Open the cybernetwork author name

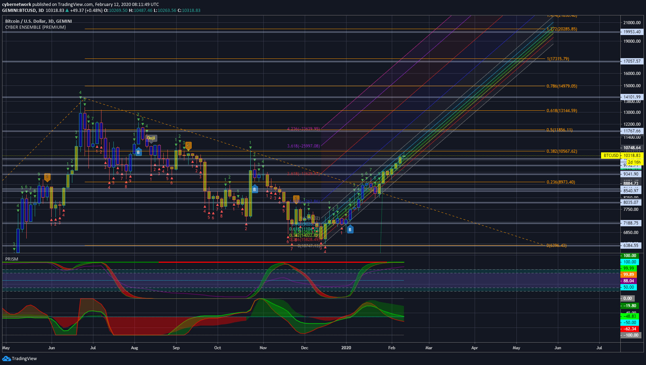point(17,4)
